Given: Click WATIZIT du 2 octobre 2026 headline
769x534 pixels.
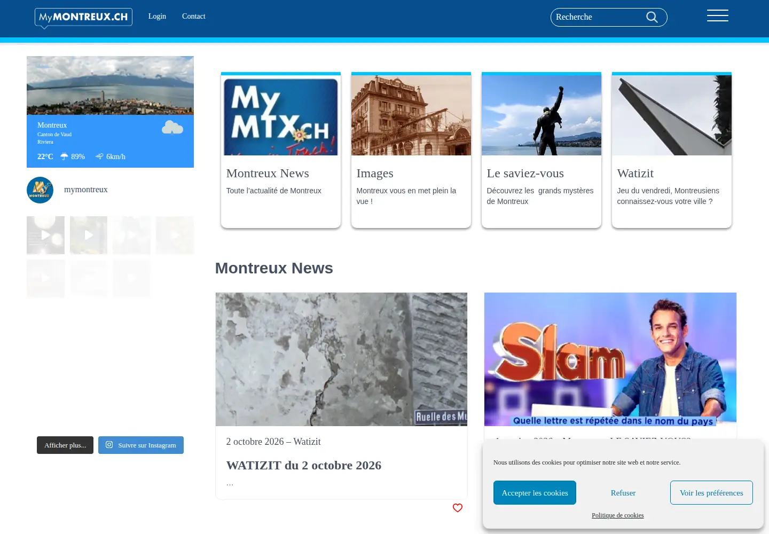Looking at the screenshot, I should pyautogui.click(x=304, y=466).
